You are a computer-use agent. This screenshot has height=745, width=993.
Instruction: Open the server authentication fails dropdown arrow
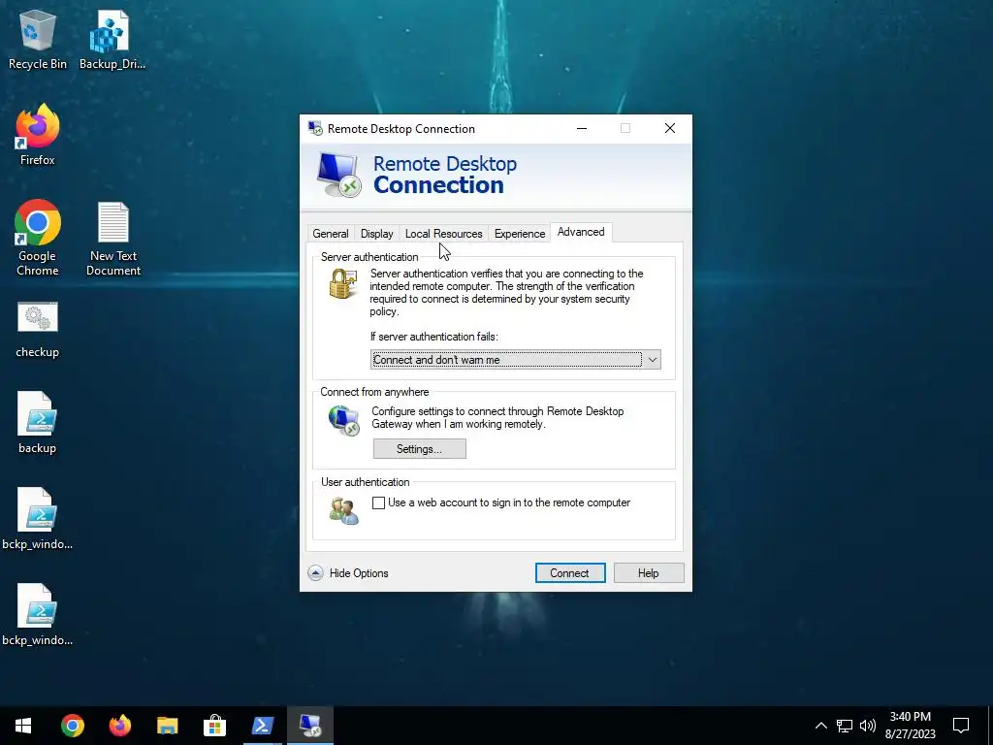(653, 360)
